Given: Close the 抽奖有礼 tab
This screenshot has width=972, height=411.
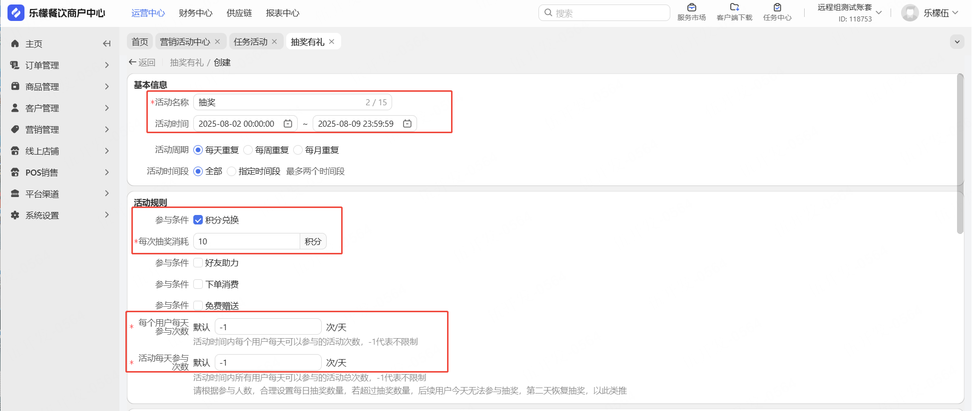Looking at the screenshot, I should tap(332, 42).
